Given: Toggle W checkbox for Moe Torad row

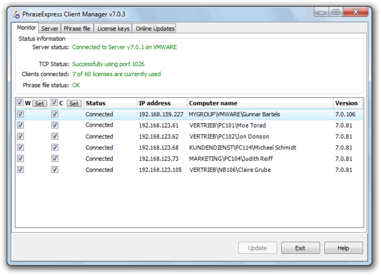Looking at the screenshot, I should click(21, 125).
